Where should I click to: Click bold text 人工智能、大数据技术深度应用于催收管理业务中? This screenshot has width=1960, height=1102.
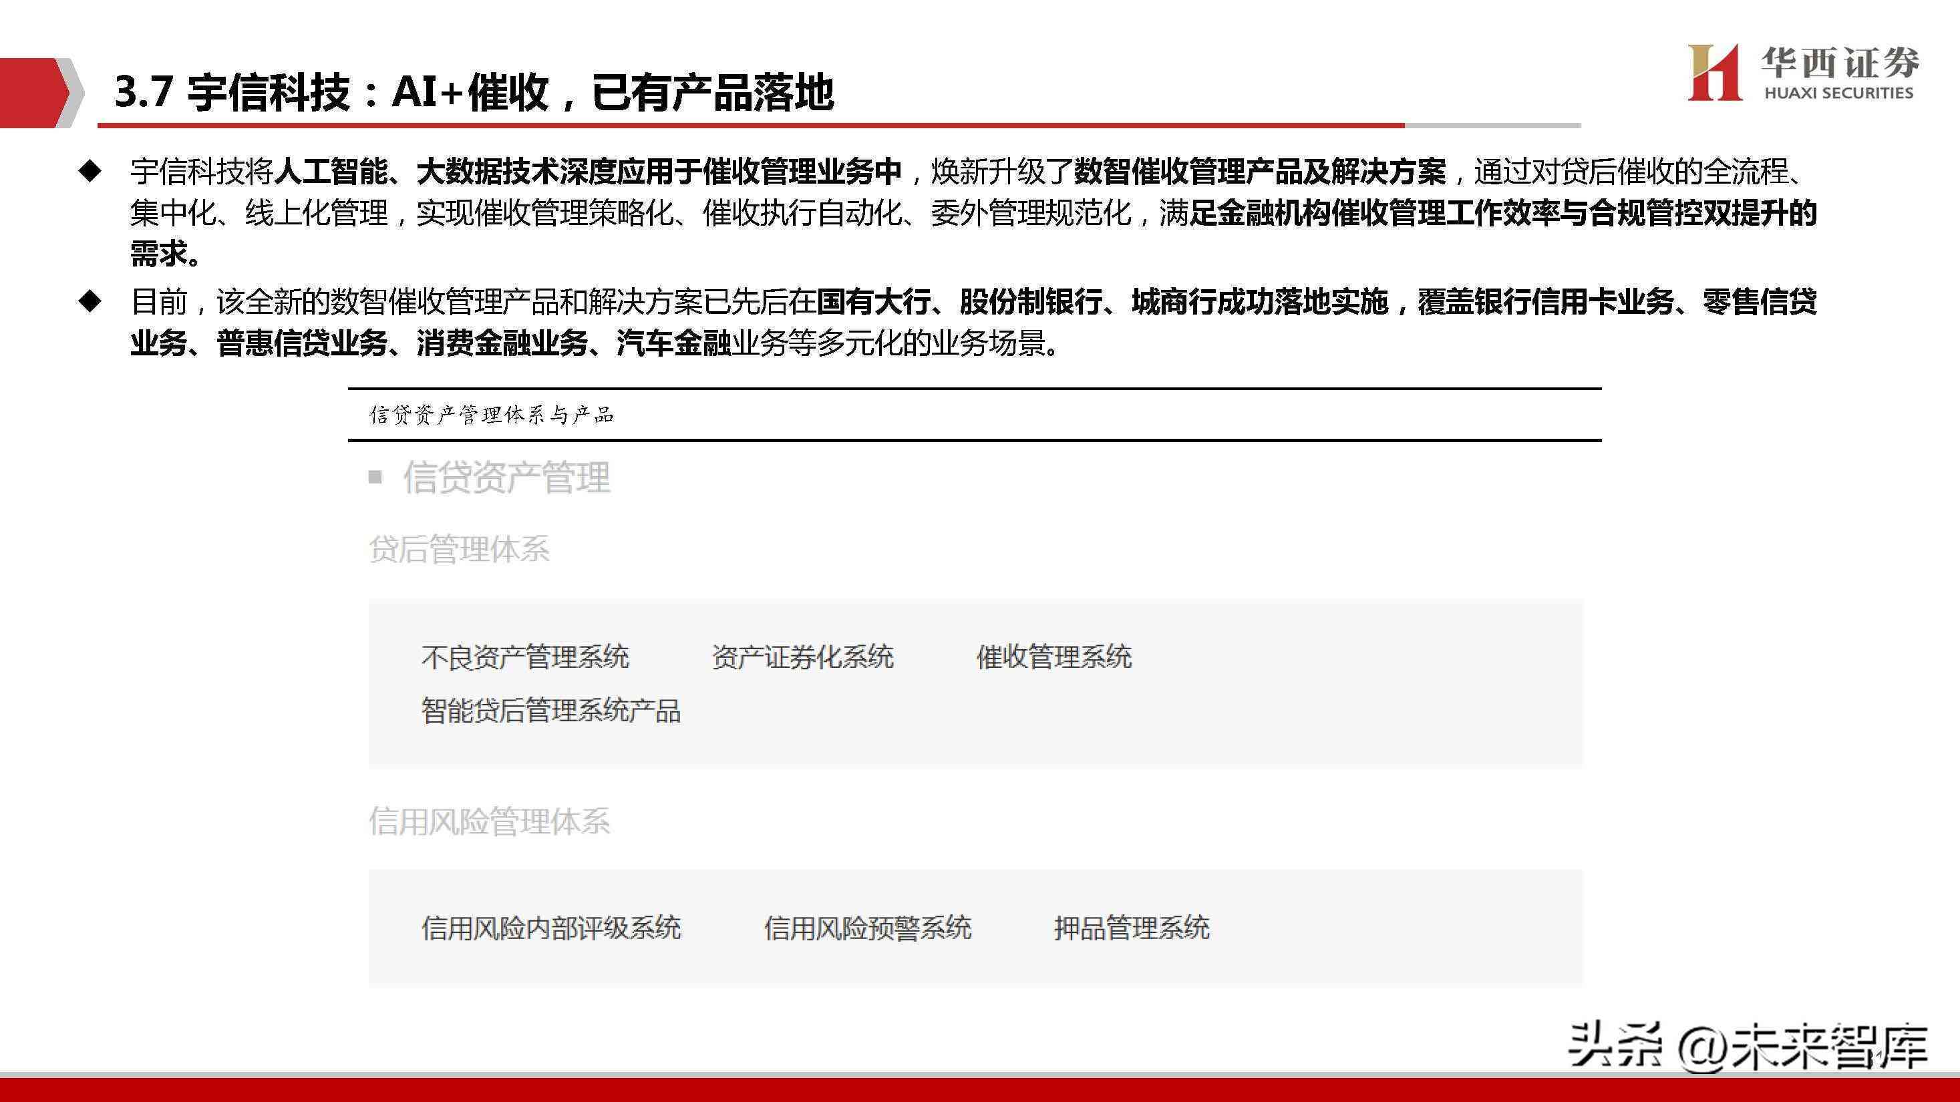click(587, 172)
